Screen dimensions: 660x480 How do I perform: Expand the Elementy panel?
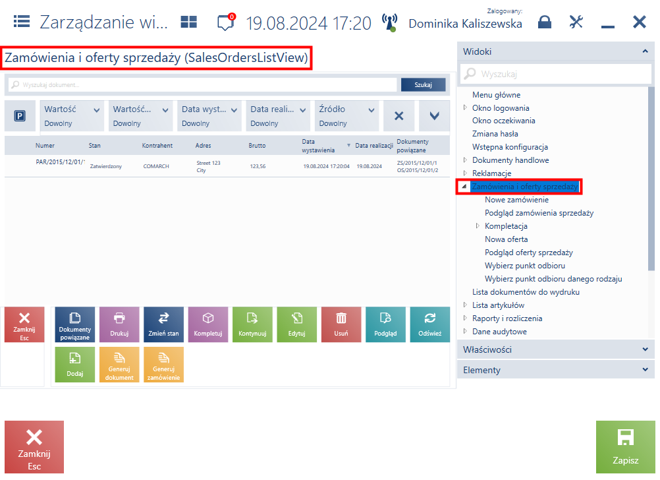(645, 370)
